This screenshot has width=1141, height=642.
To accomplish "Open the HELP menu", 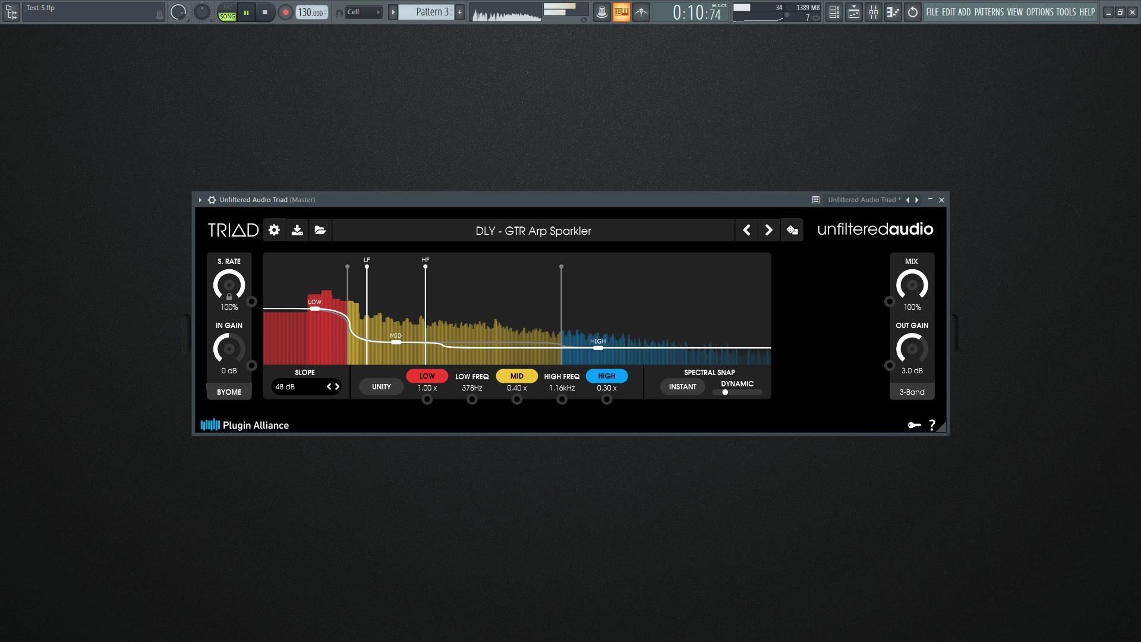I will pyautogui.click(x=1087, y=12).
